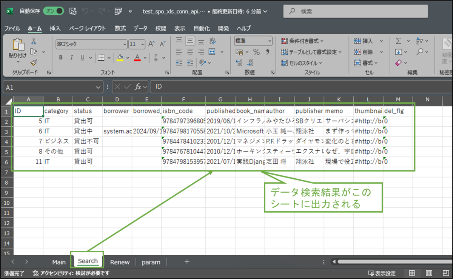
Task: Open the テーブルとして書式設定 dropdown
Action: tap(311, 52)
